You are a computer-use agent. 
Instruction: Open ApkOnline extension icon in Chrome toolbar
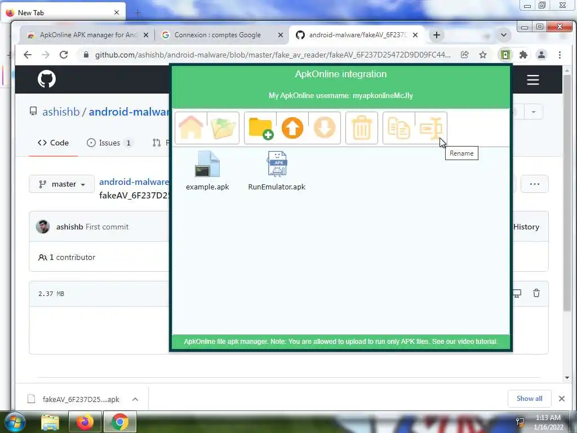tap(505, 55)
